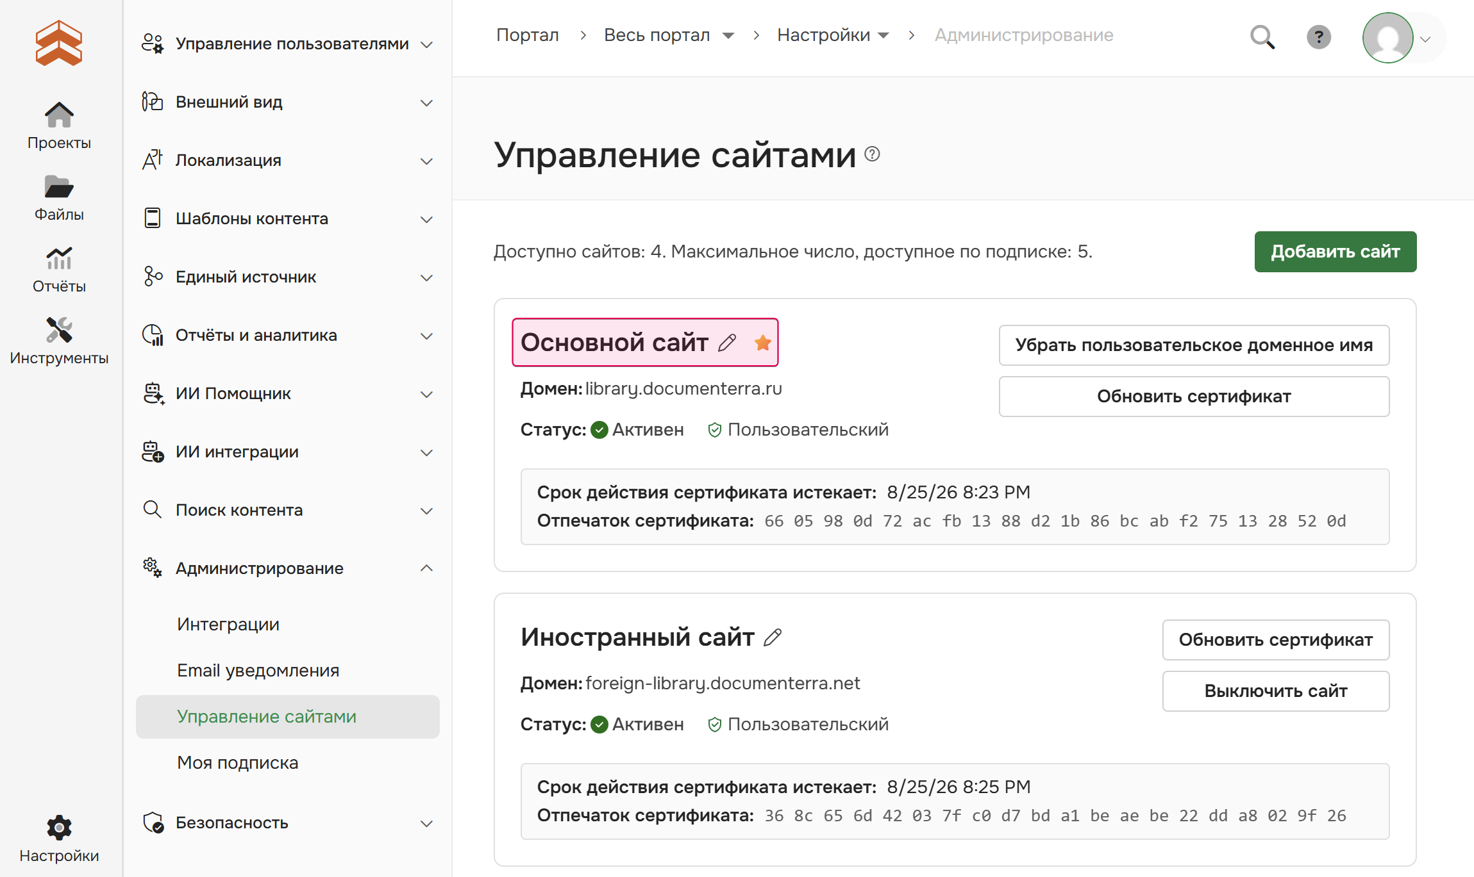This screenshot has height=877, width=1474.
Task: Select Управление сайтами submenu item
Action: tap(288, 716)
